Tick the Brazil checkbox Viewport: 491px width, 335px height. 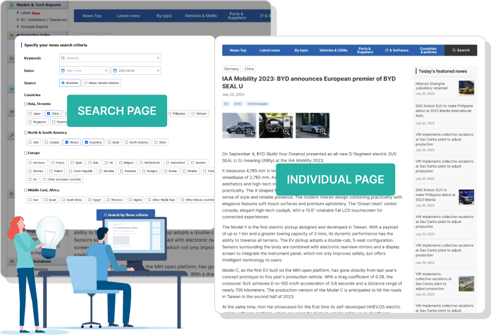click(x=110, y=143)
